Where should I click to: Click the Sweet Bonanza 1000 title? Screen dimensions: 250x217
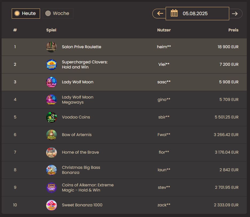82,205
